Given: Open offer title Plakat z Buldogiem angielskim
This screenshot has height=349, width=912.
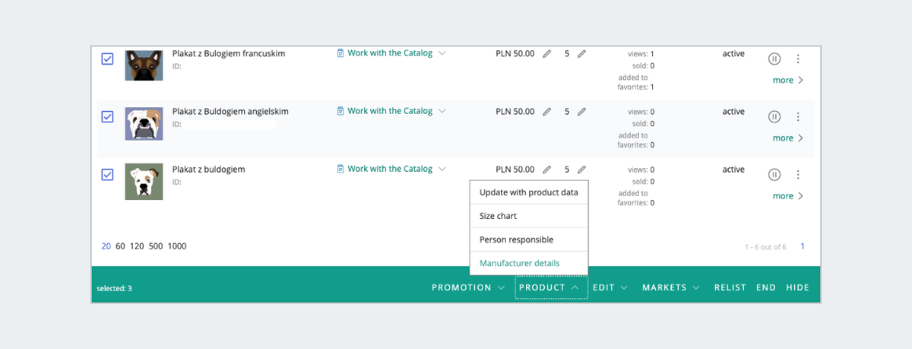Looking at the screenshot, I should [230, 112].
